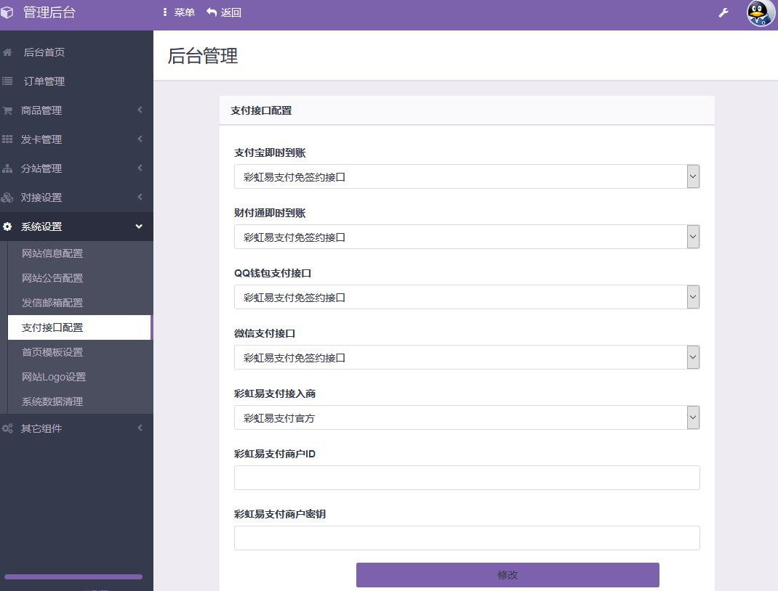
Task: Click the list icon beside 订单管理
Action: [x=8, y=81]
